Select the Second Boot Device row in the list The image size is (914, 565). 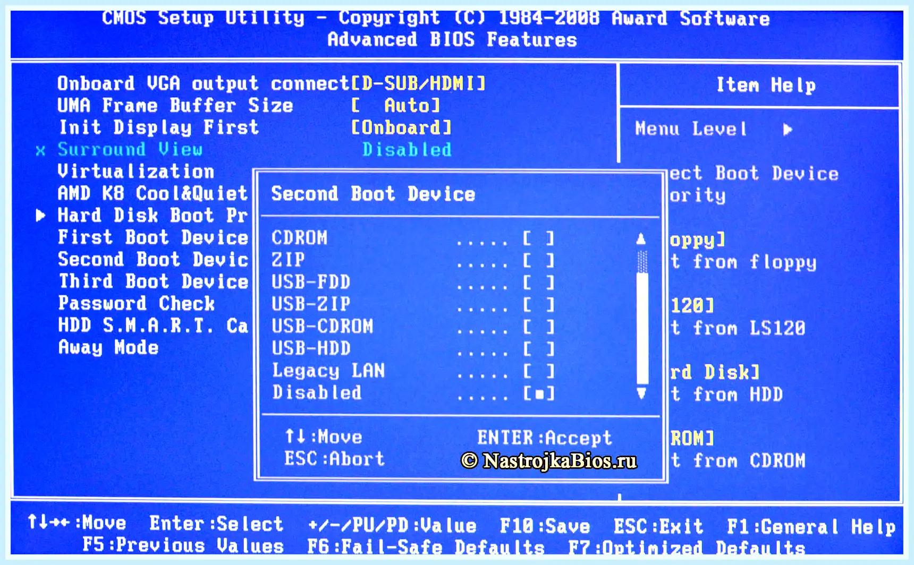(153, 259)
